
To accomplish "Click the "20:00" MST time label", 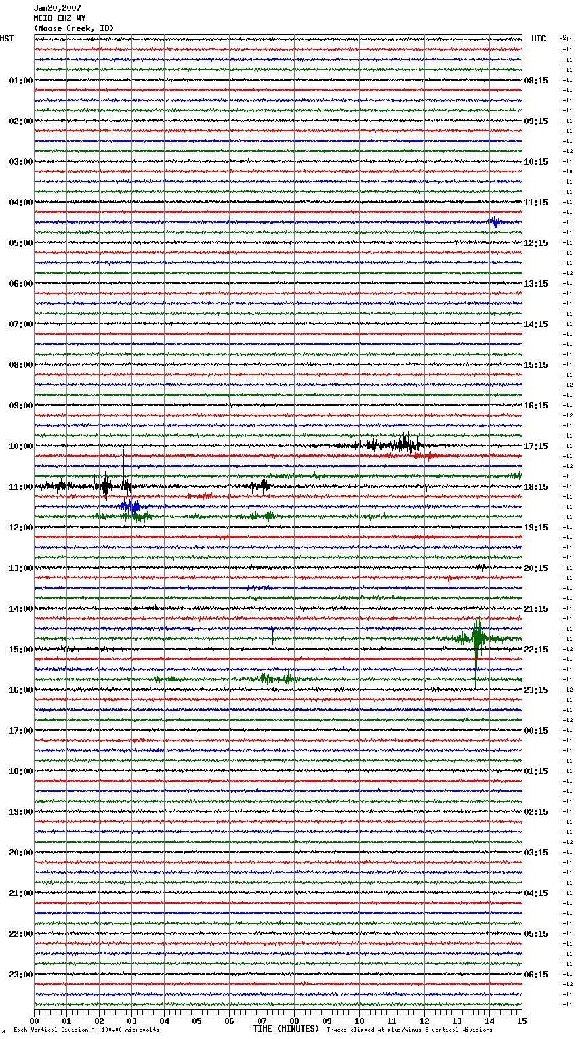I will pos(21,853).
